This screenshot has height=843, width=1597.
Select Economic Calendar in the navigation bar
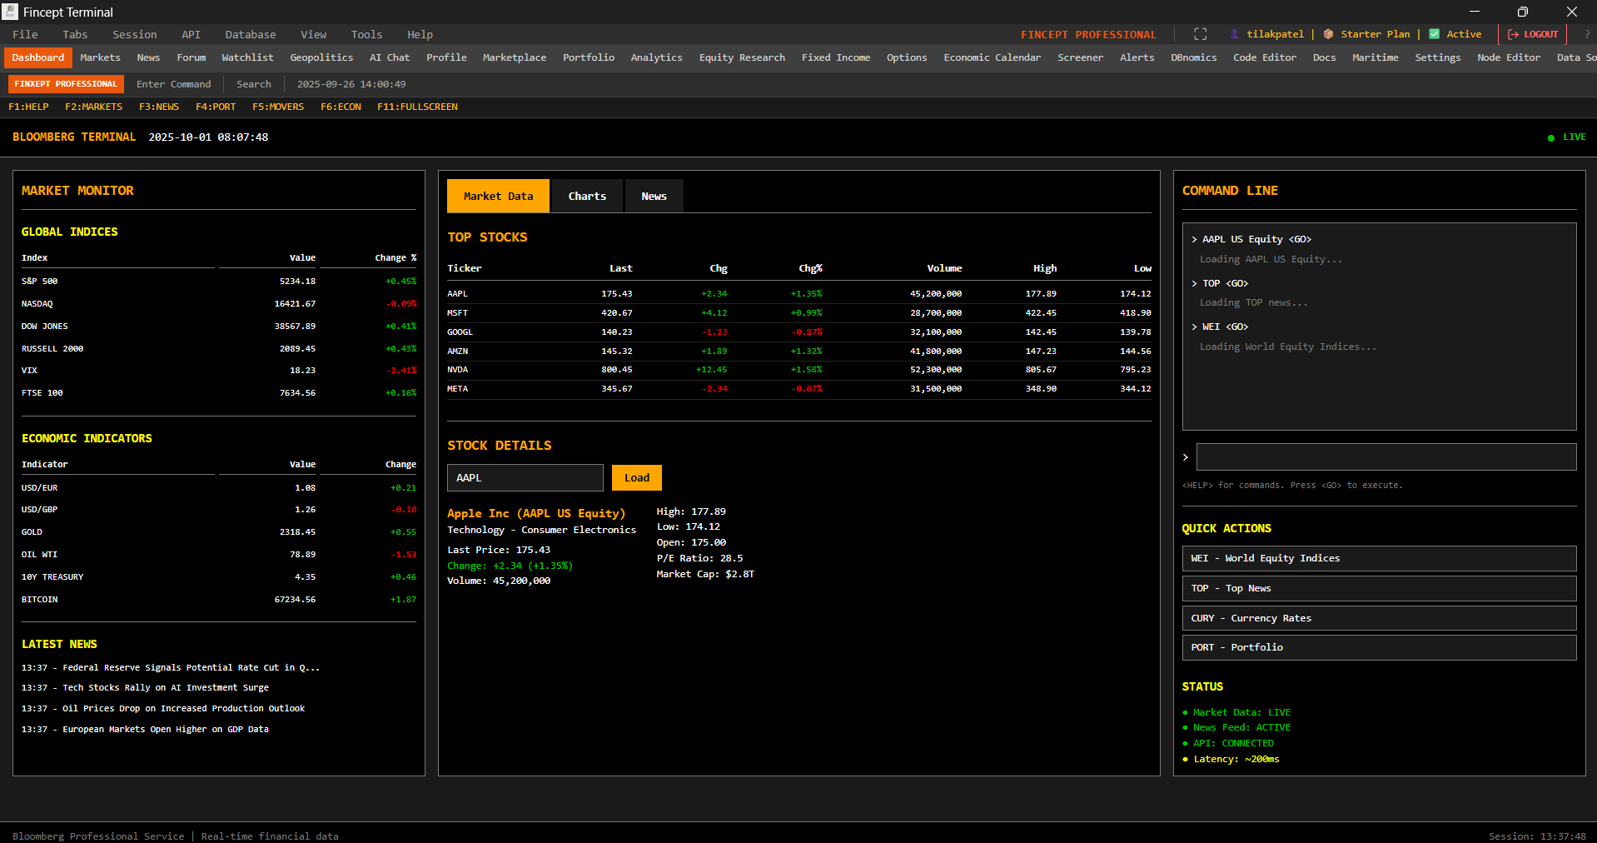[x=992, y=57]
